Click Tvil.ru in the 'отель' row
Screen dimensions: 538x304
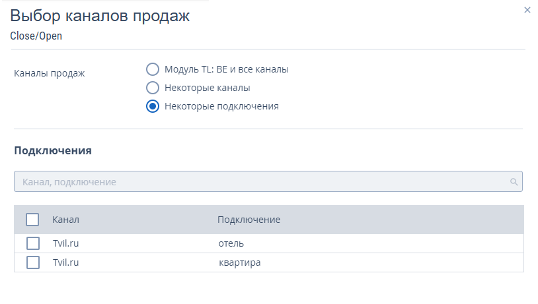click(x=65, y=243)
